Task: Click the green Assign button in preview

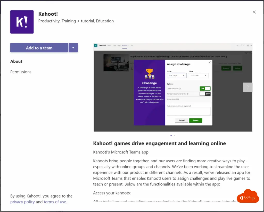Action: [x=237, y=68]
